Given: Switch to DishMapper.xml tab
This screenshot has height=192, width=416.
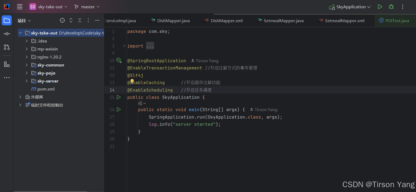Looking at the screenshot, I should click(223, 21).
